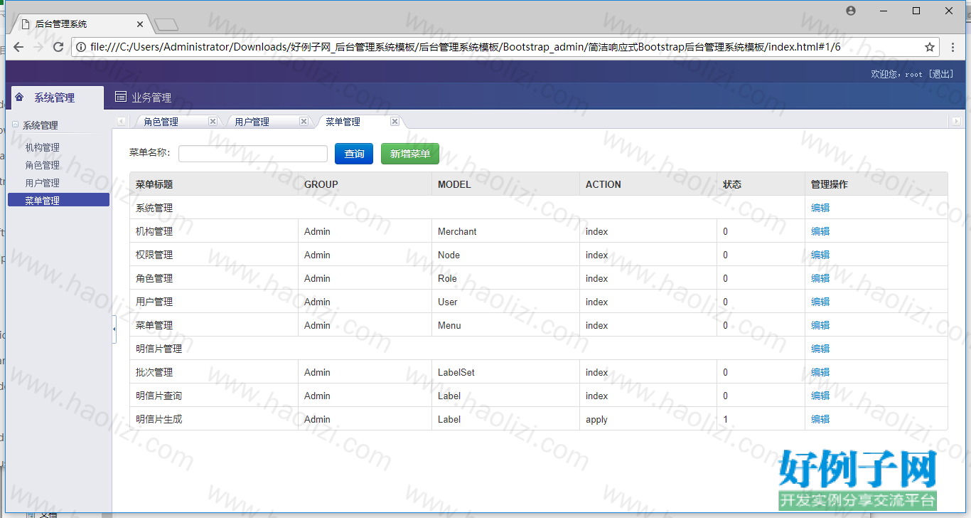This screenshot has height=518, width=971.
Task: Edit the 明信片查询 row
Action: tap(820, 396)
